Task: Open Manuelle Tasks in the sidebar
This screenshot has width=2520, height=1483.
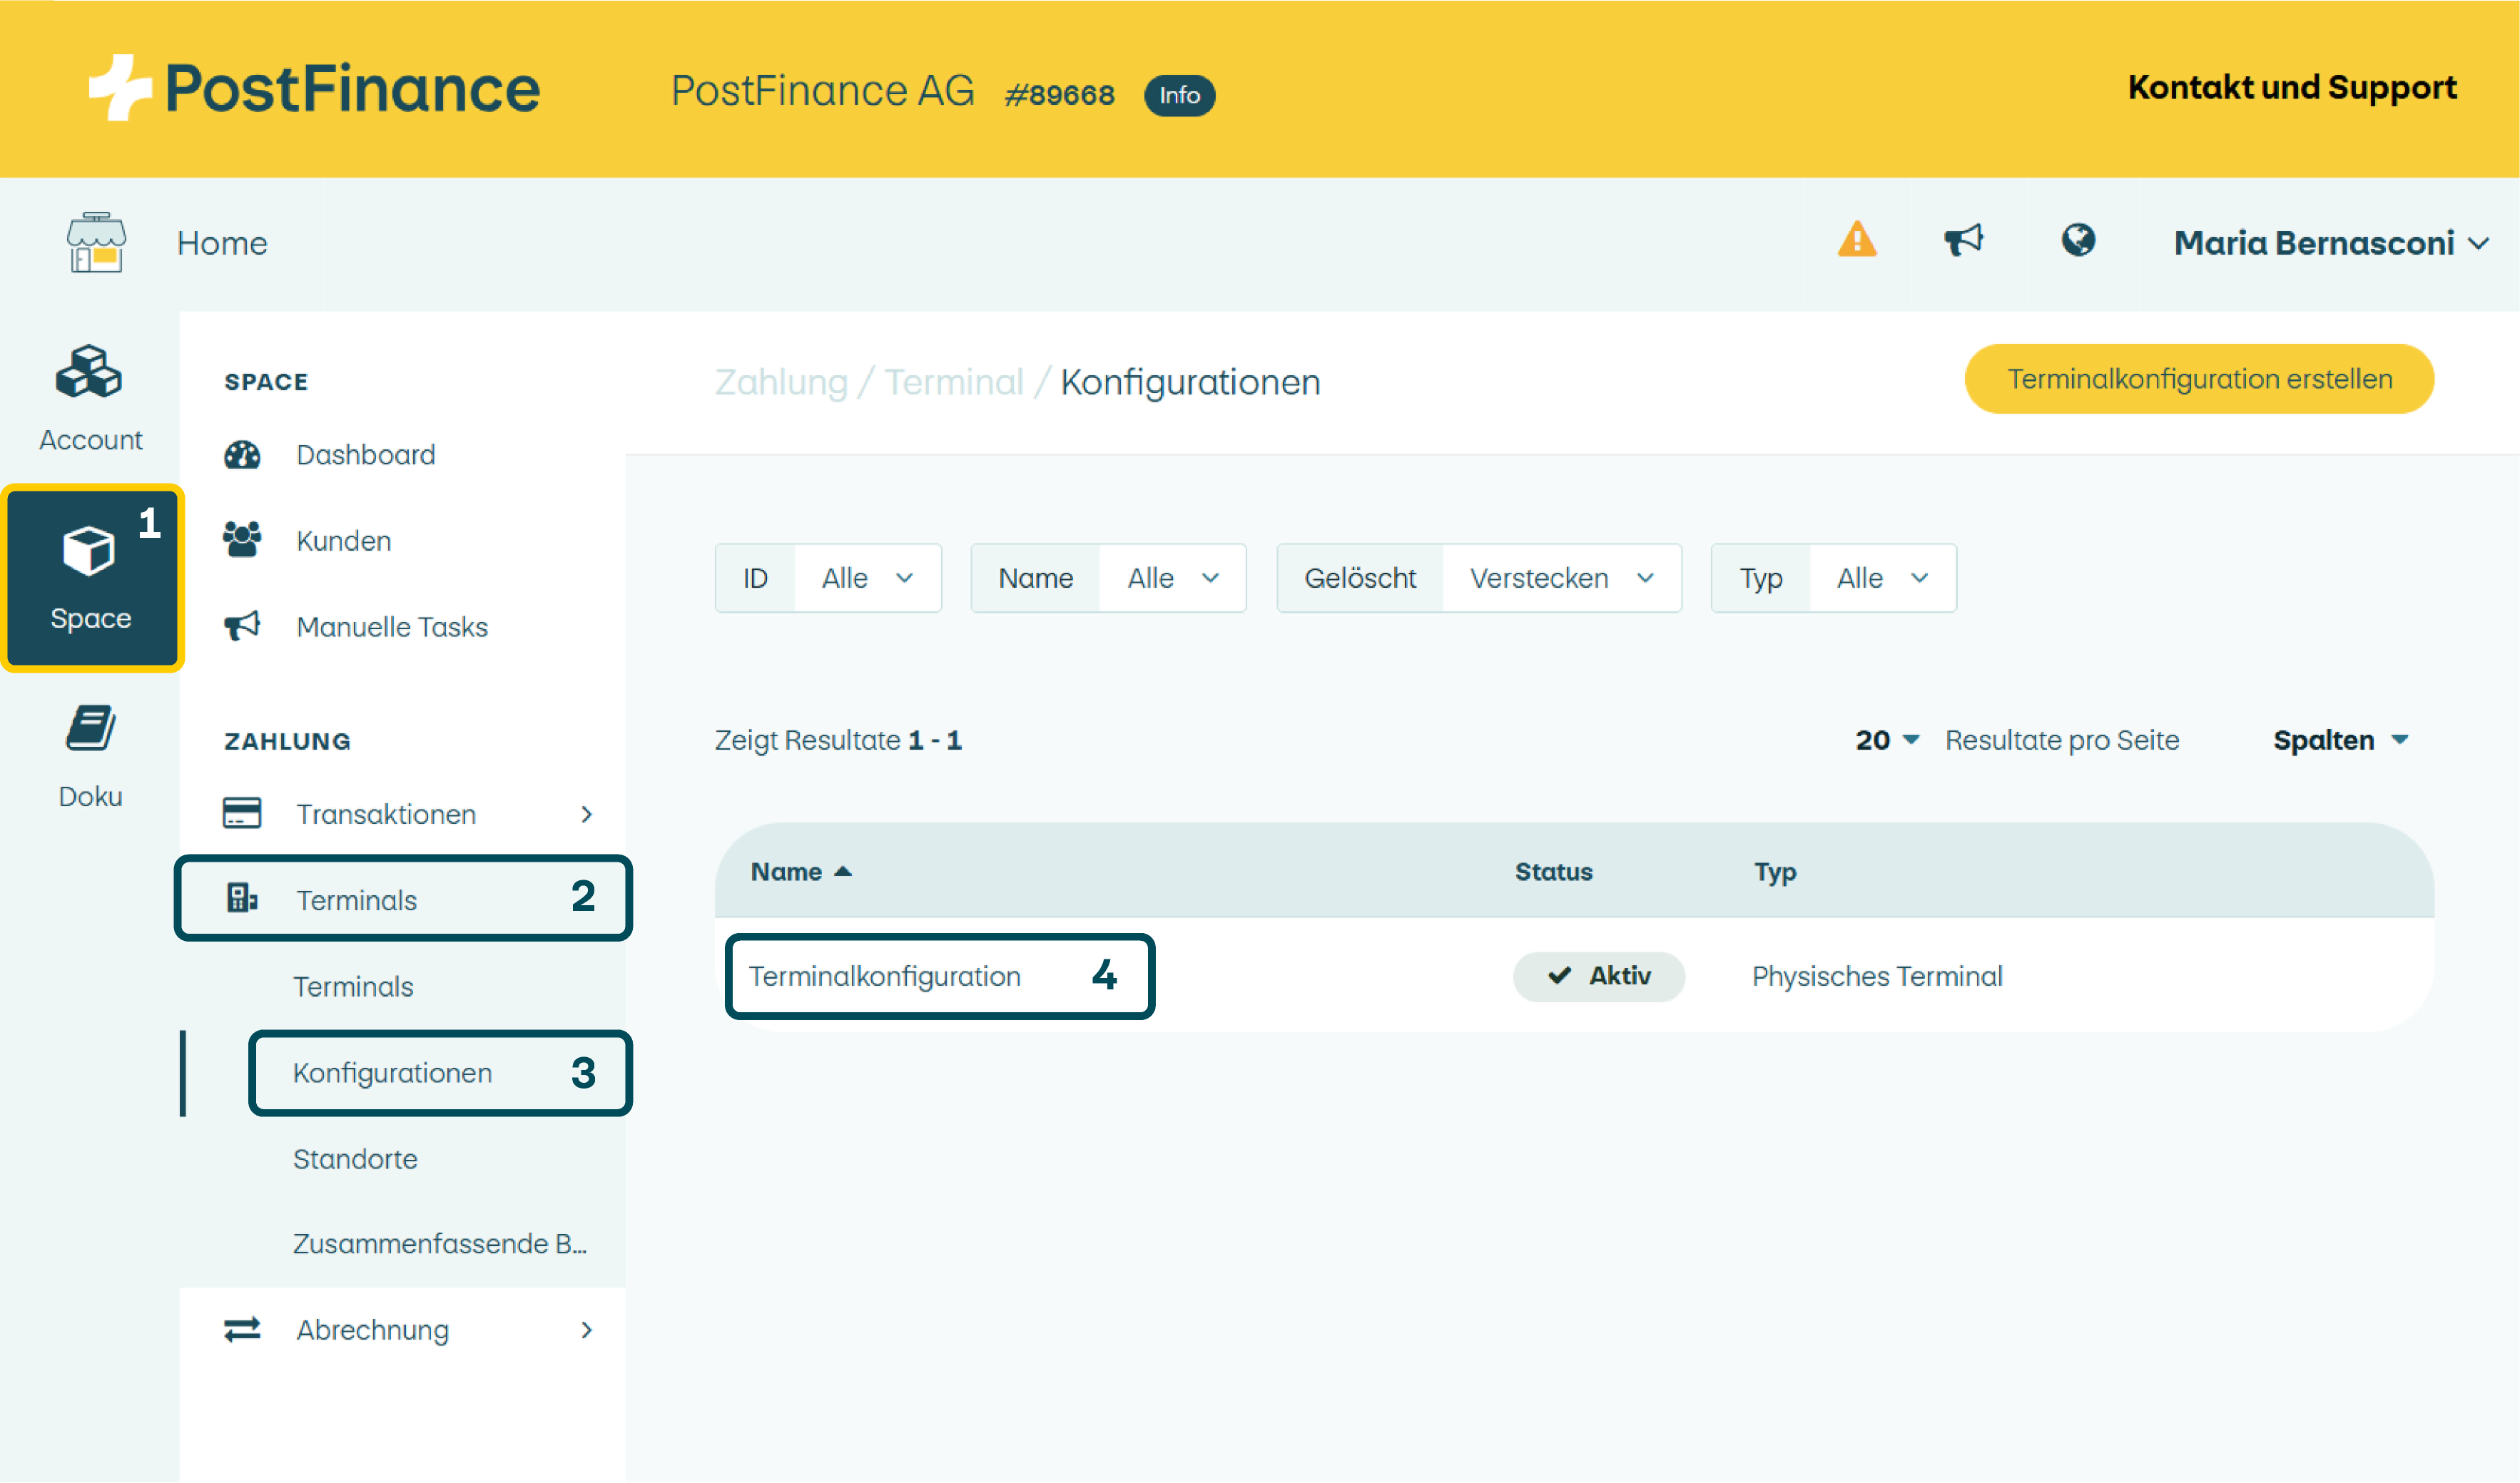Action: [392, 627]
